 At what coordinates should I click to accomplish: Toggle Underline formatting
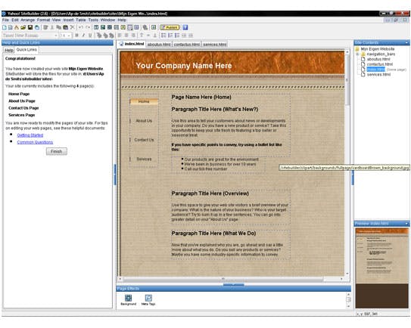click(x=90, y=35)
